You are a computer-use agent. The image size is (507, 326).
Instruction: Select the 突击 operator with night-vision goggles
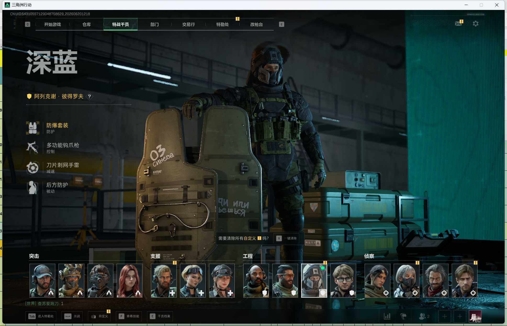tap(100, 281)
